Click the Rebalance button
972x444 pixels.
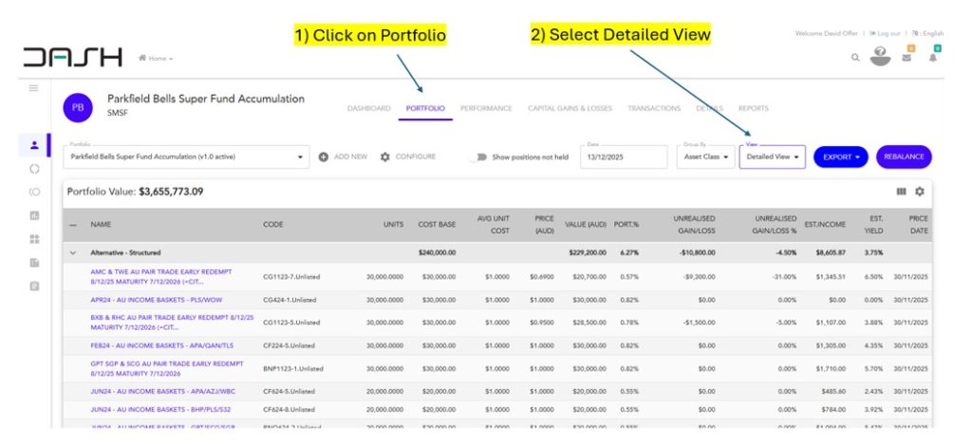pyautogui.click(x=904, y=157)
